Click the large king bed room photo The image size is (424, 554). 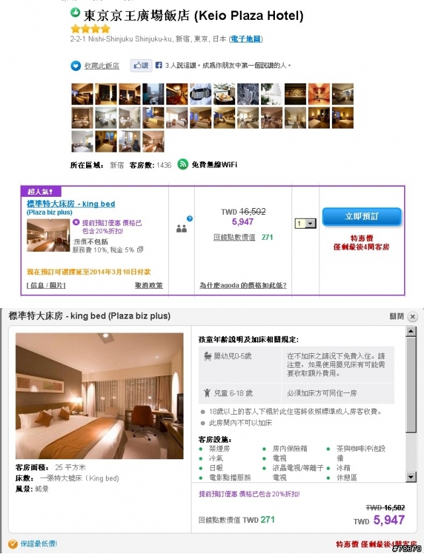coord(99,396)
